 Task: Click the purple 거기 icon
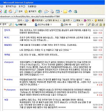[85, 20]
